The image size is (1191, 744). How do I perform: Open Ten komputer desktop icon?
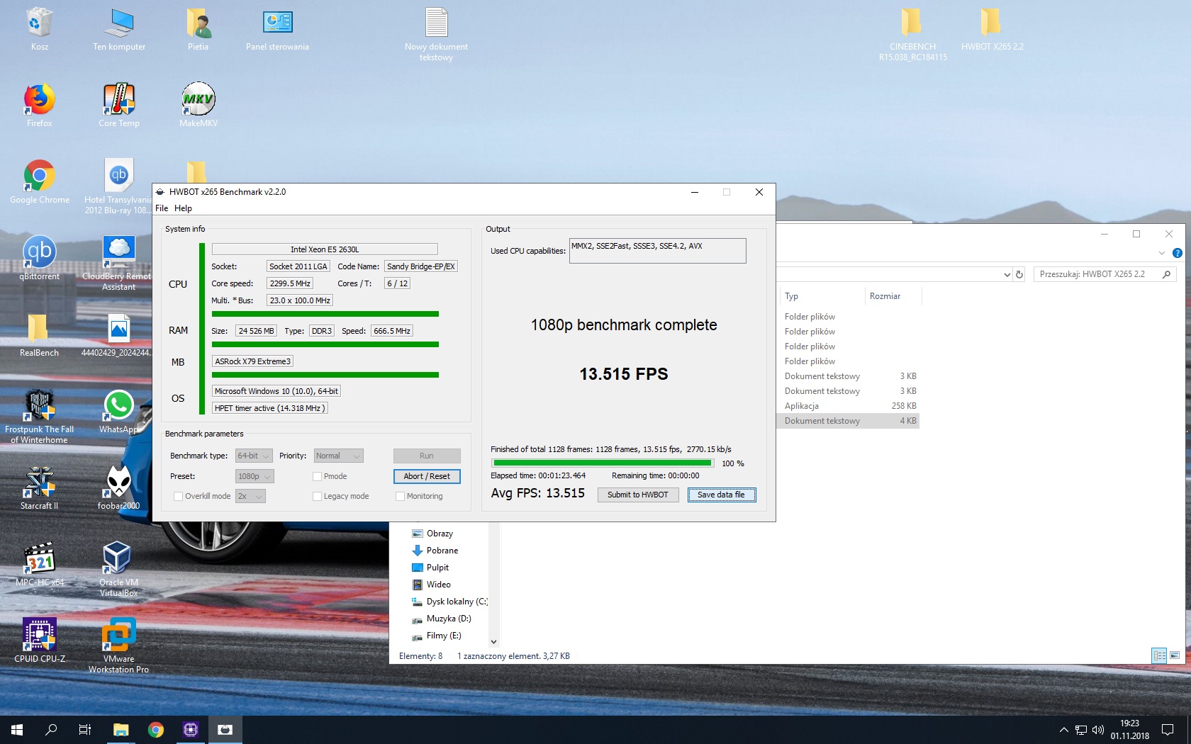(x=118, y=23)
